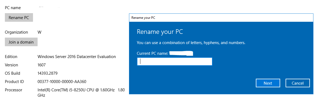Image resolution: width=321 pixels, height=101 pixels.
Task: Click the Rename your PC title bar
Action: [x=221, y=18]
